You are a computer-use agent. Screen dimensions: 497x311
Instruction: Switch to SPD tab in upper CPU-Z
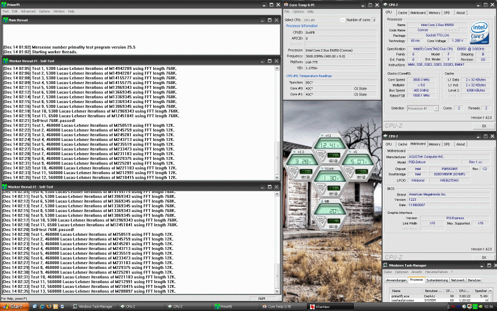pyautogui.click(x=447, y=12)
